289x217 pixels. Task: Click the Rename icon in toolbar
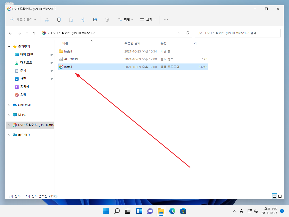pos(83,20)
